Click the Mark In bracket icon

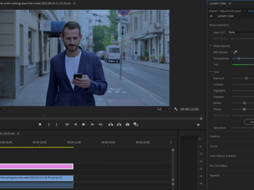49,124
